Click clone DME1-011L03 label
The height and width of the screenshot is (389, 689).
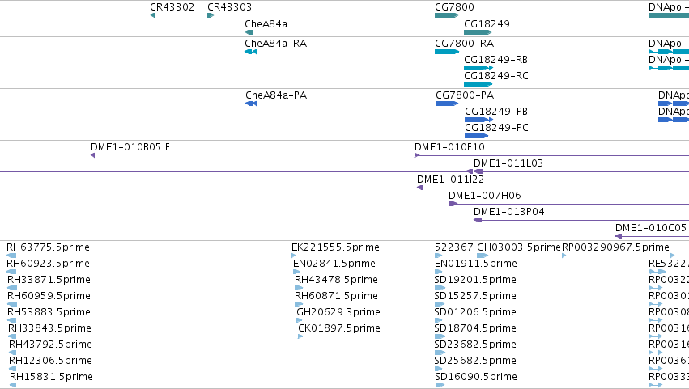508,163
